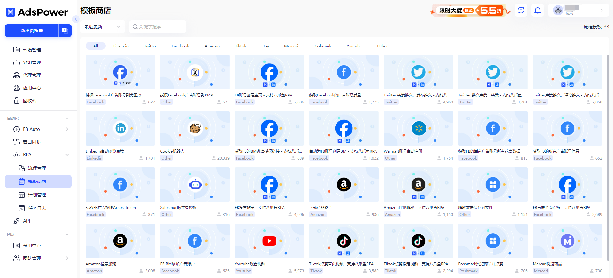Click the update/upload circle icon in header

point(521,10)
